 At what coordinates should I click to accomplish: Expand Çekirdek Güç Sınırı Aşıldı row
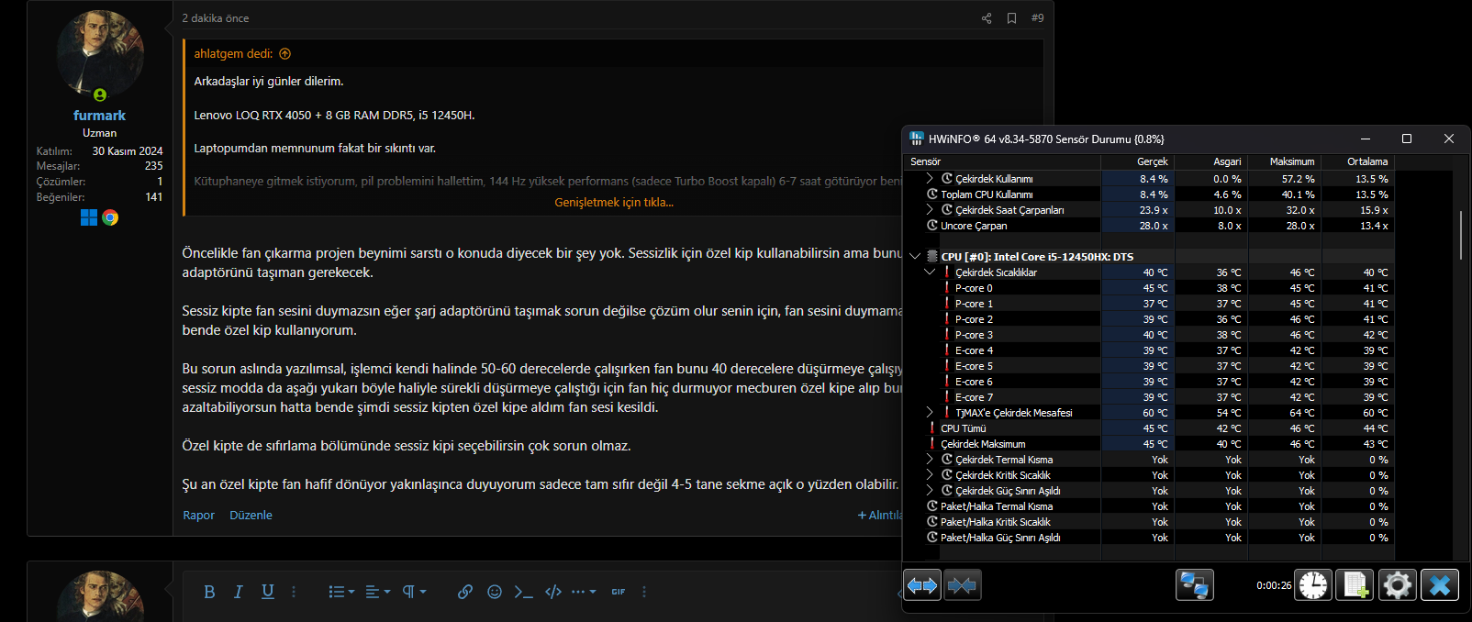coord(929,491)
